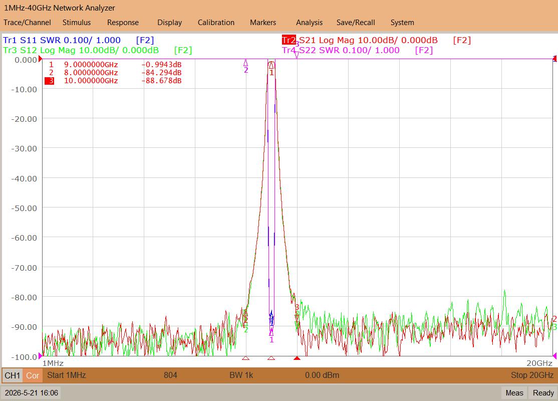This screenshot has width=558, height=401.
Task: Click the marker 1 triangle on frequency axis
Action: click(x=271, y=358)
